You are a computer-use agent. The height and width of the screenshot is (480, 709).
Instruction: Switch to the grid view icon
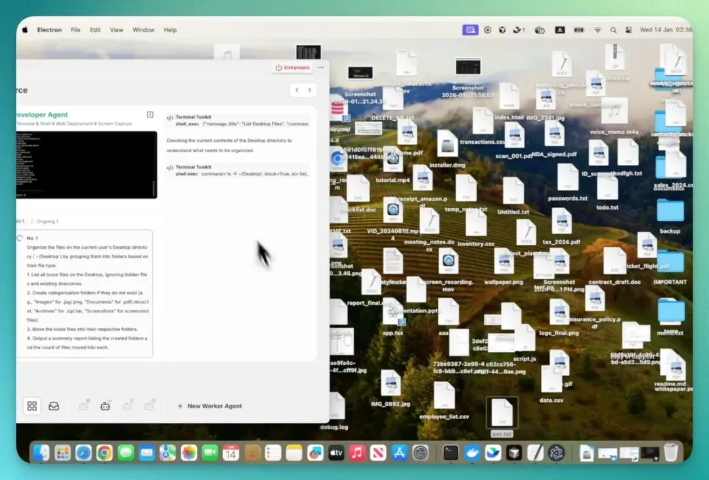pos(32,406)
